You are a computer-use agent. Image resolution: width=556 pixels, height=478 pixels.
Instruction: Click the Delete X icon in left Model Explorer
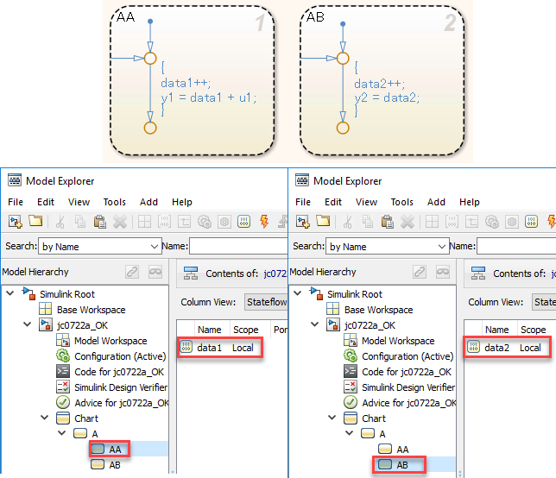(x=120, y=222)
